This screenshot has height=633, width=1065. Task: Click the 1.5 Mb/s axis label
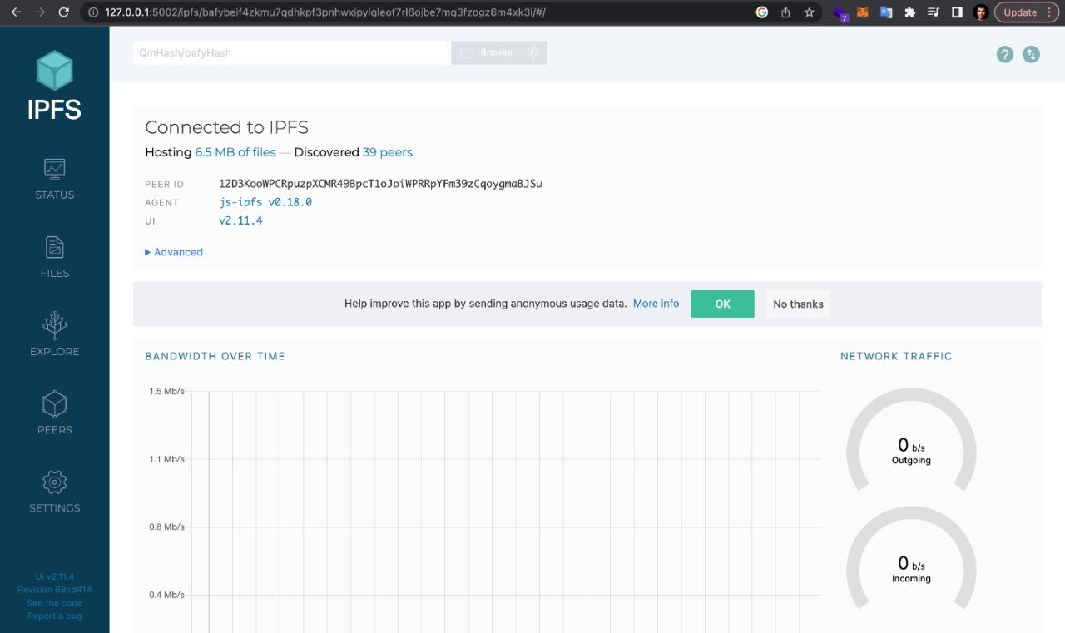click(x=167, y=391)
